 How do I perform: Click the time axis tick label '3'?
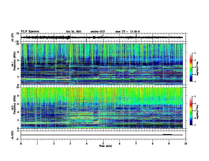70,144
